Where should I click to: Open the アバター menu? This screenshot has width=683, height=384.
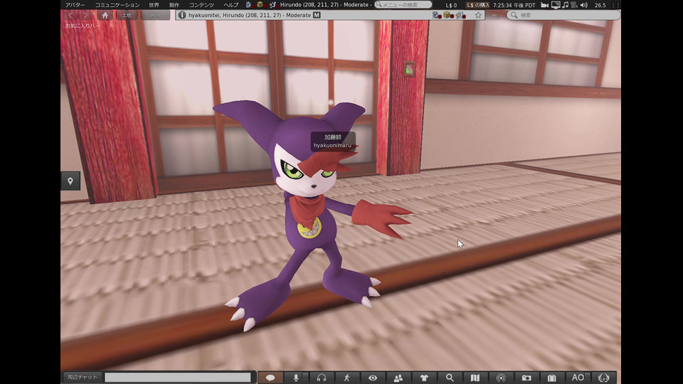click(75, 5)
